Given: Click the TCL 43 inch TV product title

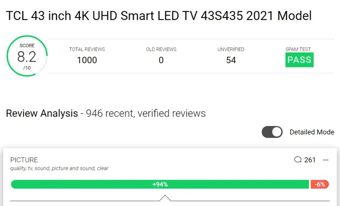Looking at the screenshot, I should (159, 16).
